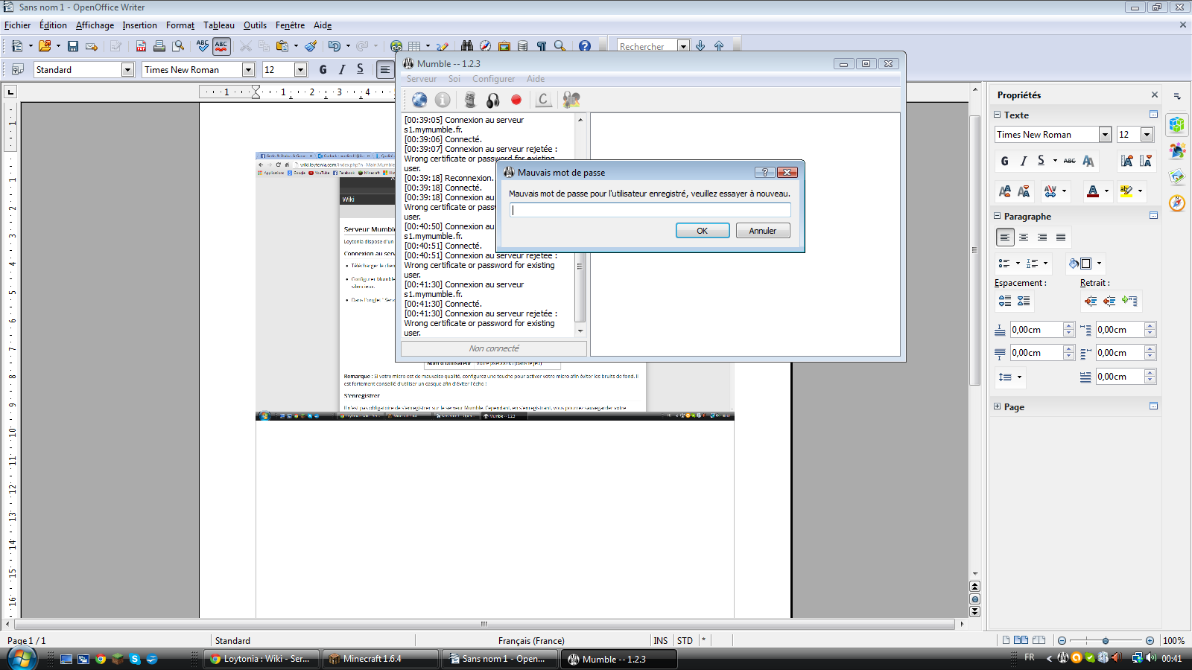This screenshot has height=670, width=1192.
Task: Click the Mumble comment icon
Action: coord(544,100)
